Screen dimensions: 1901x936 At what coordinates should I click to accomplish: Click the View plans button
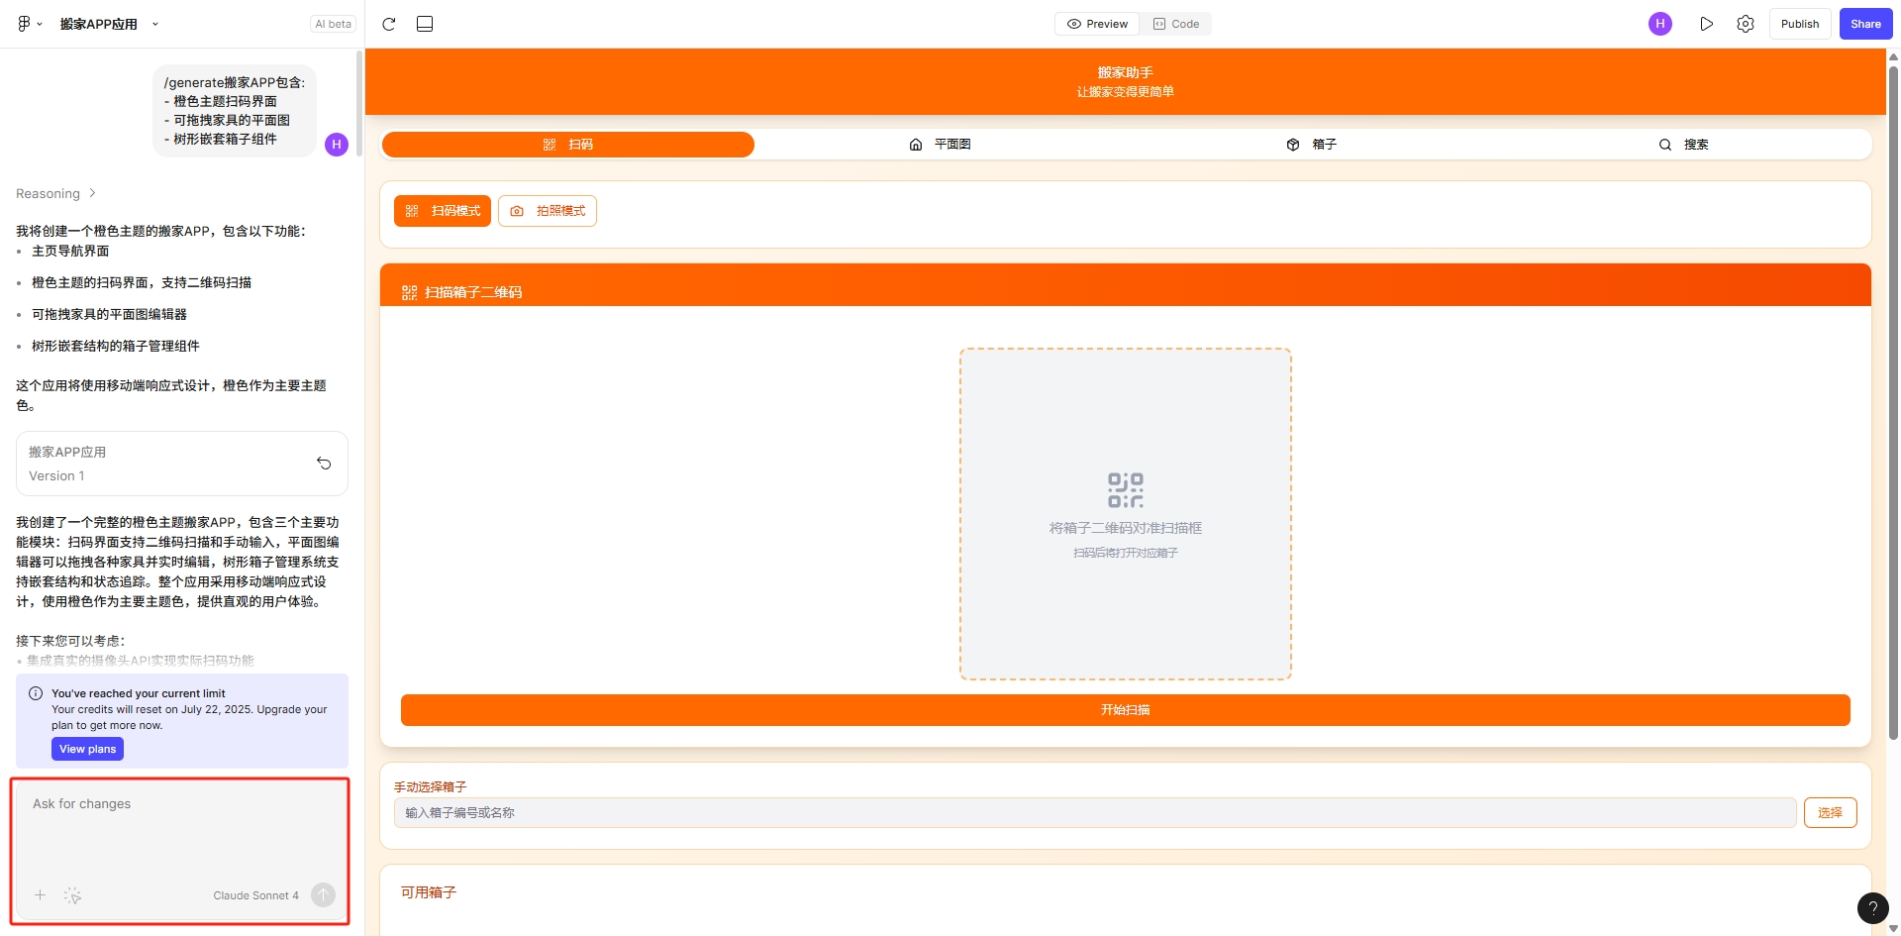(x=87, y=749)
